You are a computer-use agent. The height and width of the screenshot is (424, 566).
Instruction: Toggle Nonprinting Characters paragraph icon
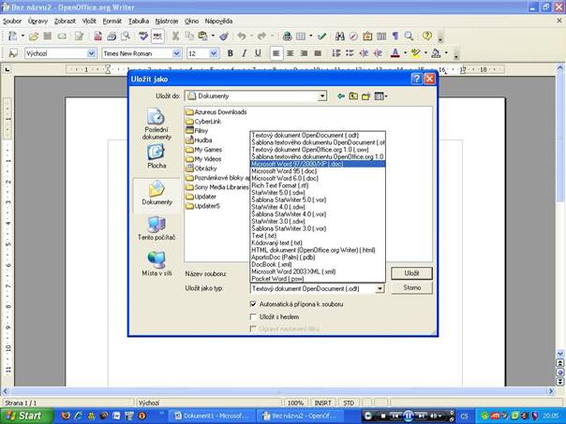pos(395,36)
